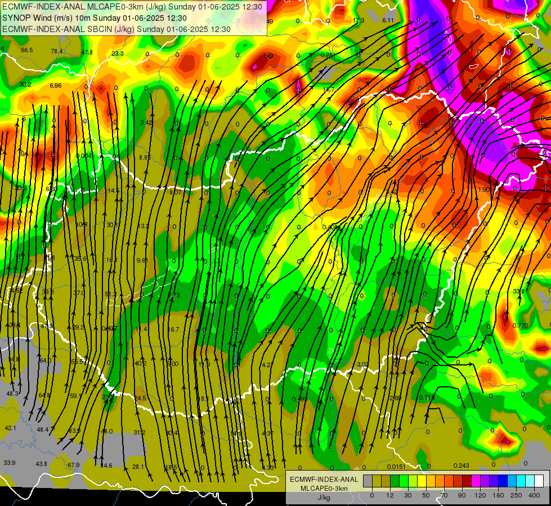Click the map value 6.96
This screenshot has width=551, height=506.
[x=56, y=85]
